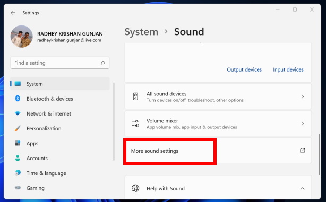
Task: Open Accounts settings
Action: [x=60, y=158]
